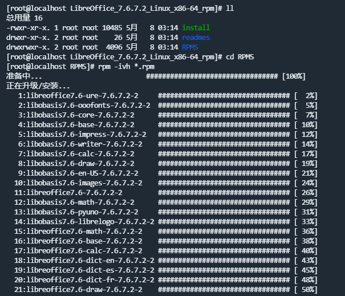Click package 'libobasis7.6-core-7.6.7.2-2'
Viewport: 345px width, 296px height.
(x=80, y=115)
